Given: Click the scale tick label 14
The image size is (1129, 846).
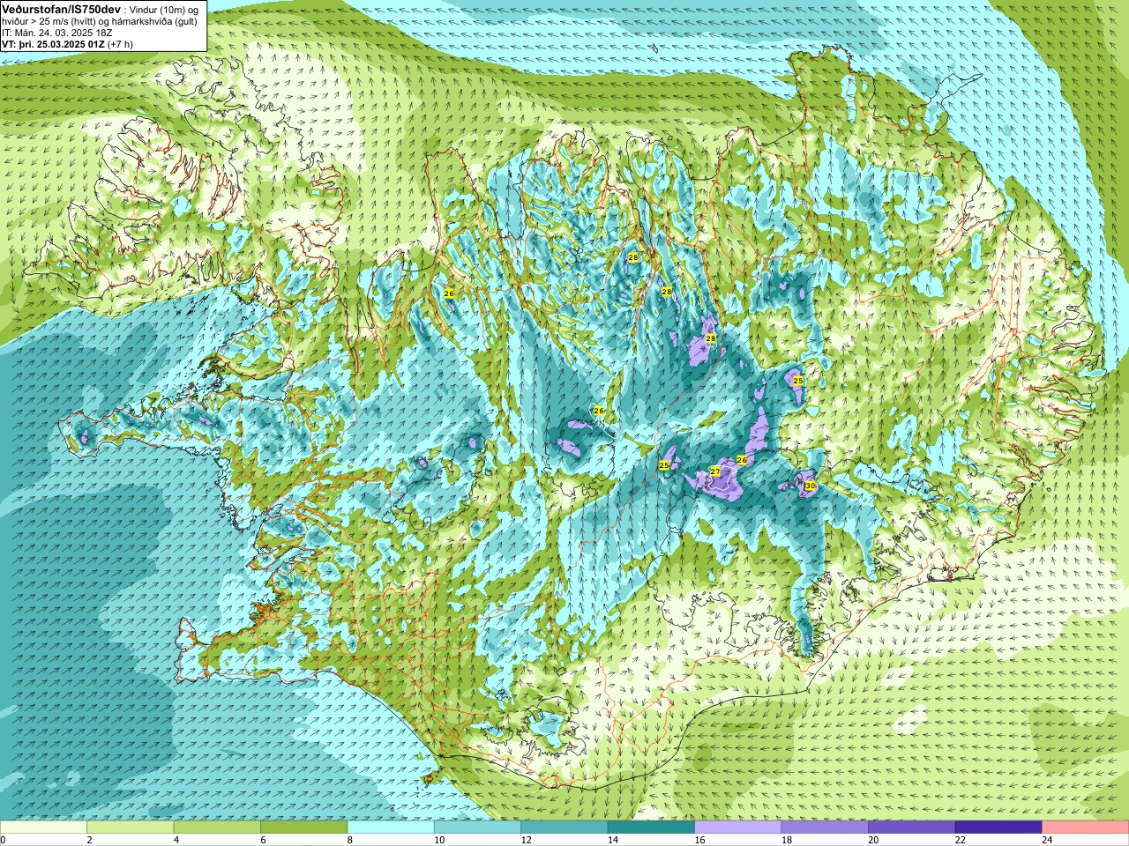Looking at the screenshot, I should coord(612,840).
